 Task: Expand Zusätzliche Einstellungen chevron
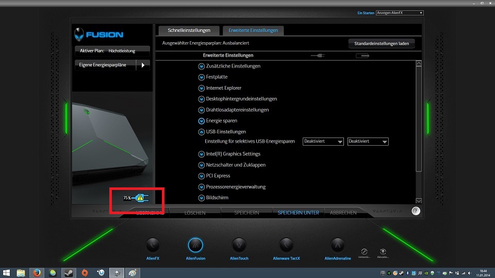(x=201, y=66)
